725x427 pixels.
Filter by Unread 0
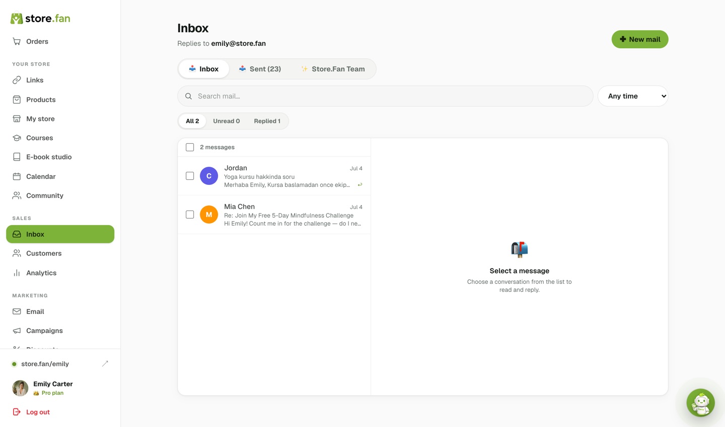tap(227, 121)
